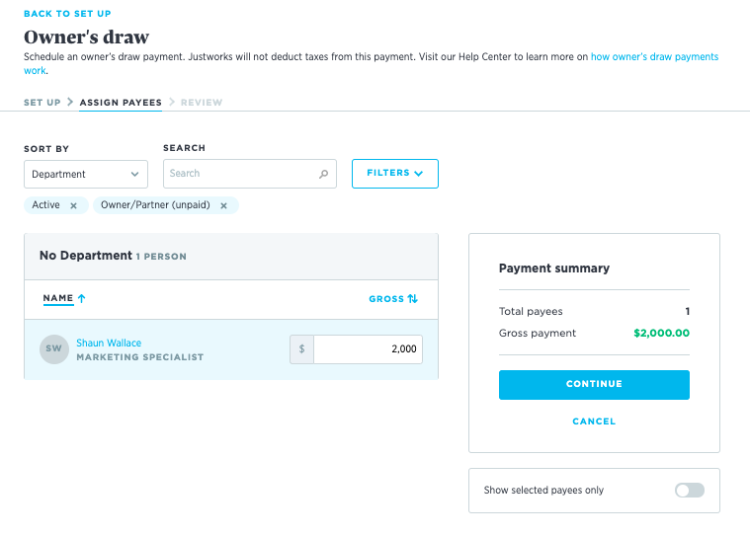Click the Continue button
The width and height of the screenshot is (750, 536).
594,385
